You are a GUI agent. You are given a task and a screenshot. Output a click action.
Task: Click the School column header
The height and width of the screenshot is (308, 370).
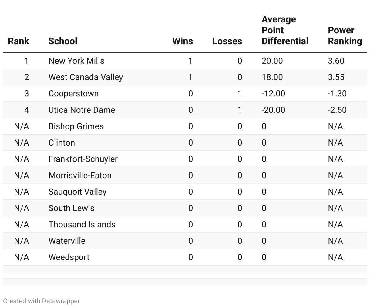coord(63,41)
